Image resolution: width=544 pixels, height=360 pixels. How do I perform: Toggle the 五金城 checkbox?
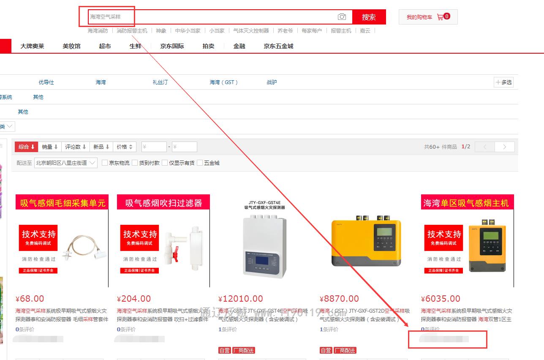click(200, 163)
